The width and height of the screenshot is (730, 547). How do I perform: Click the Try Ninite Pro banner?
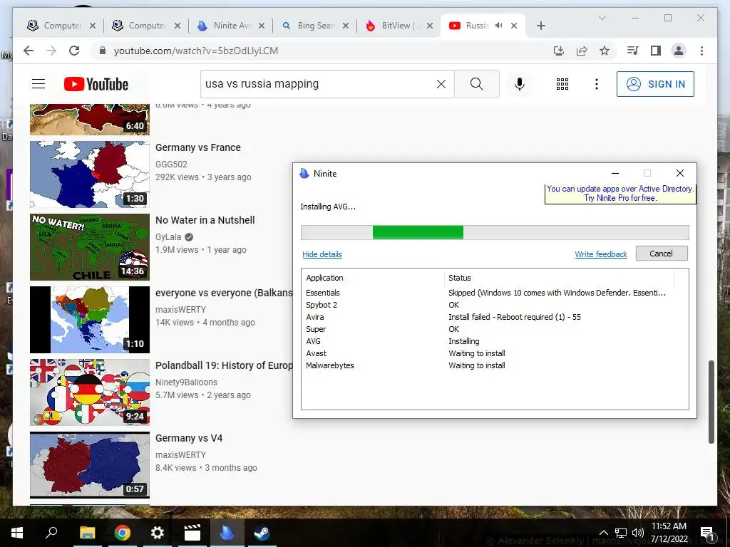(x=620, y=194)
